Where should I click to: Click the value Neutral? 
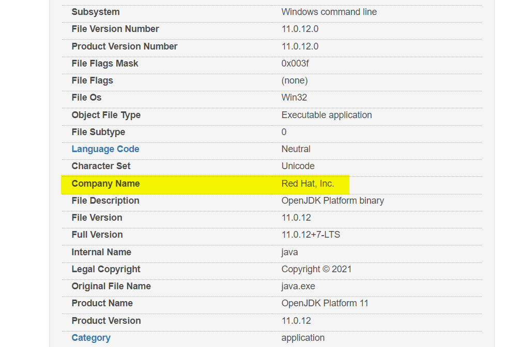pyautogui.click(x=296, y=149)
